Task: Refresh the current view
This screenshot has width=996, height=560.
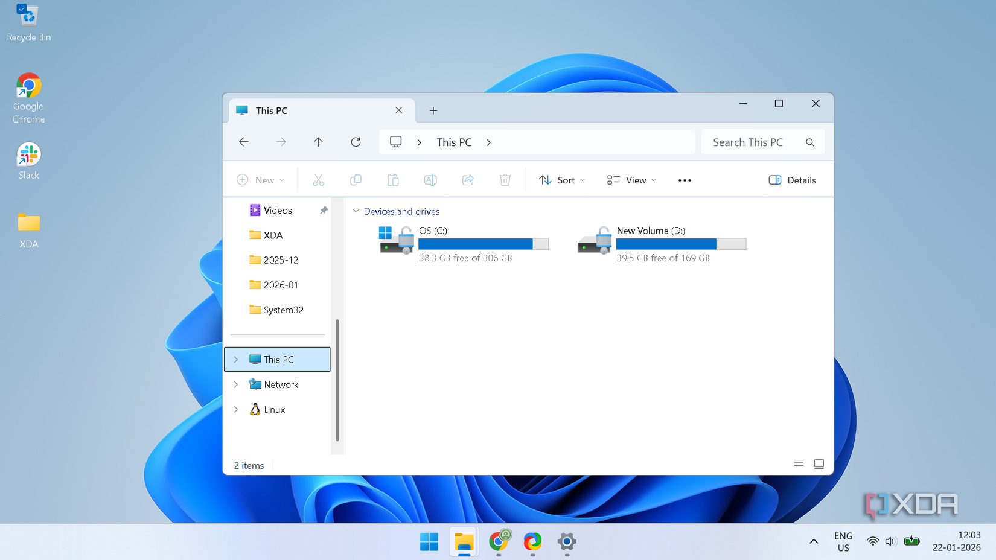Action: click(356, 142)
